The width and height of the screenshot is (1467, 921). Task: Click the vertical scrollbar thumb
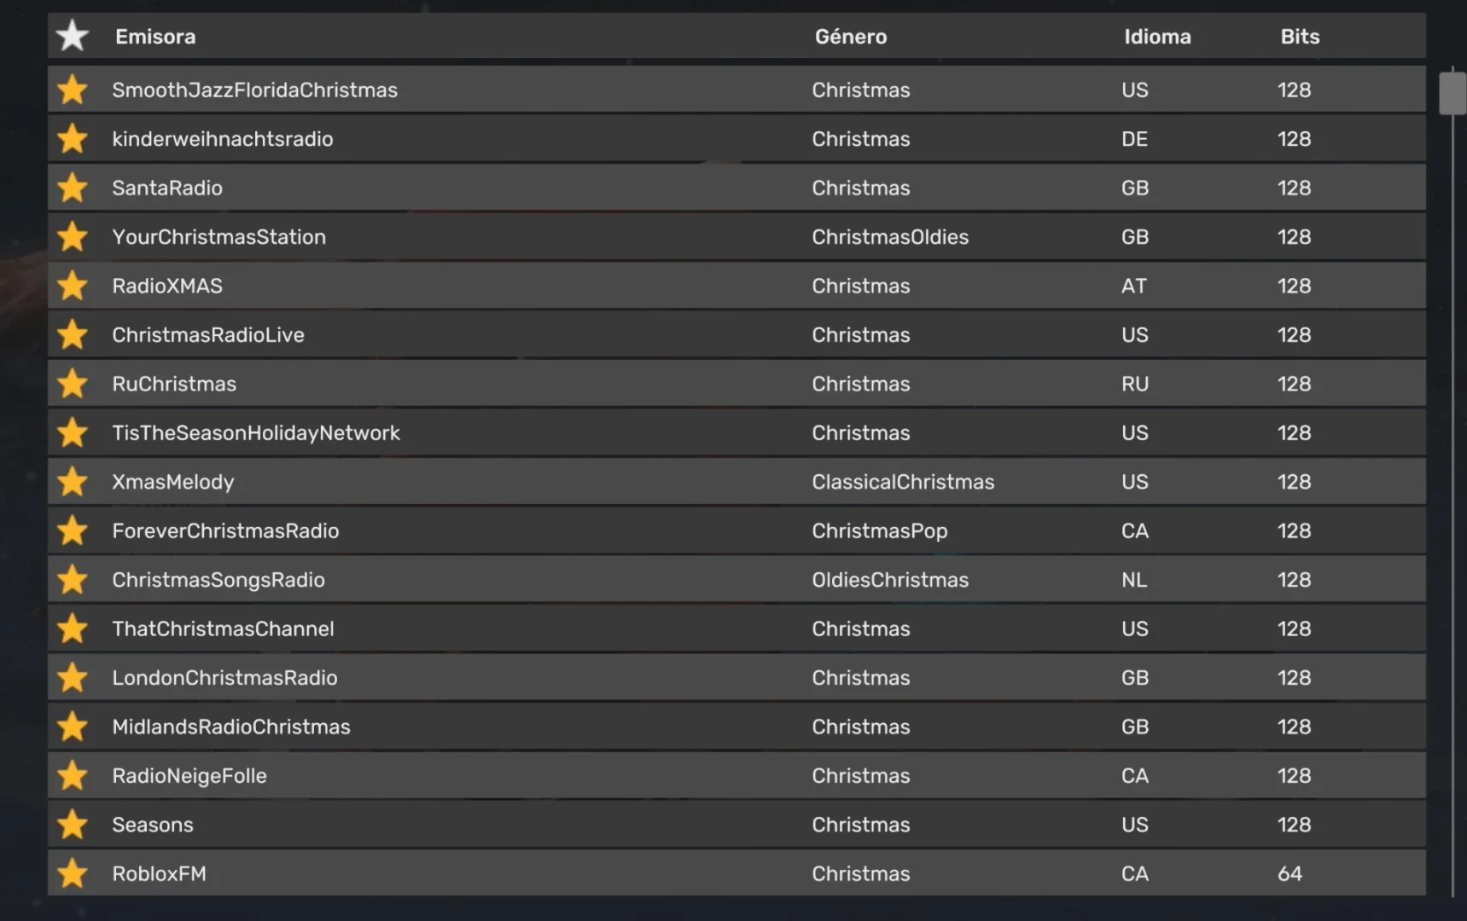[1452, 93]
